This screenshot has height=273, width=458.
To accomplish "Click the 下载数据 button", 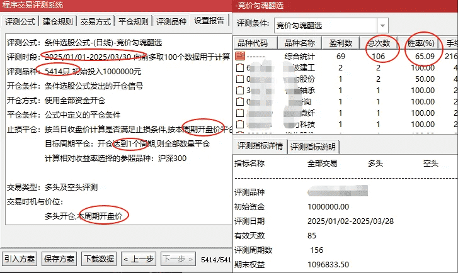I will 99,259.
